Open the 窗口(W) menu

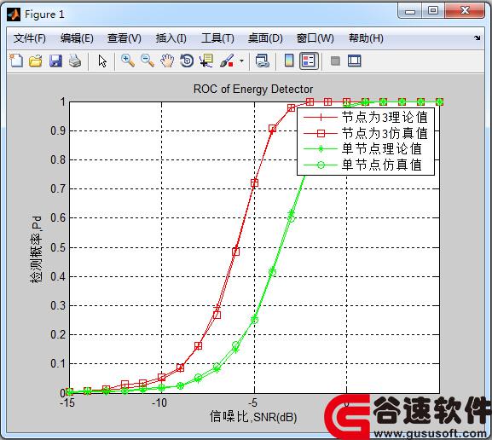click(x=315, y=38)
